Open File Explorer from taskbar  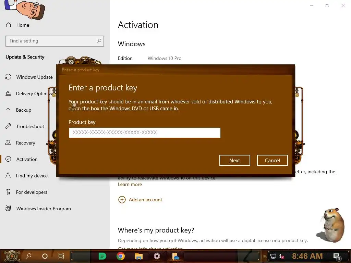click(138, 256)
